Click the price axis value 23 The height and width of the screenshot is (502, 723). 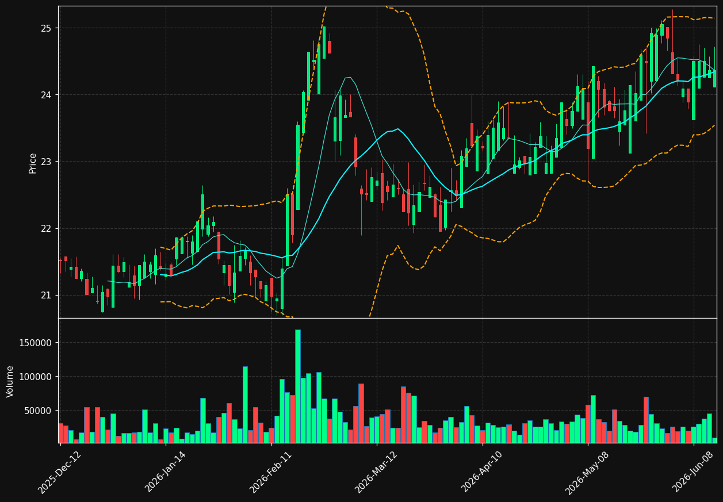pyautogui.click(x=46, y=162)
